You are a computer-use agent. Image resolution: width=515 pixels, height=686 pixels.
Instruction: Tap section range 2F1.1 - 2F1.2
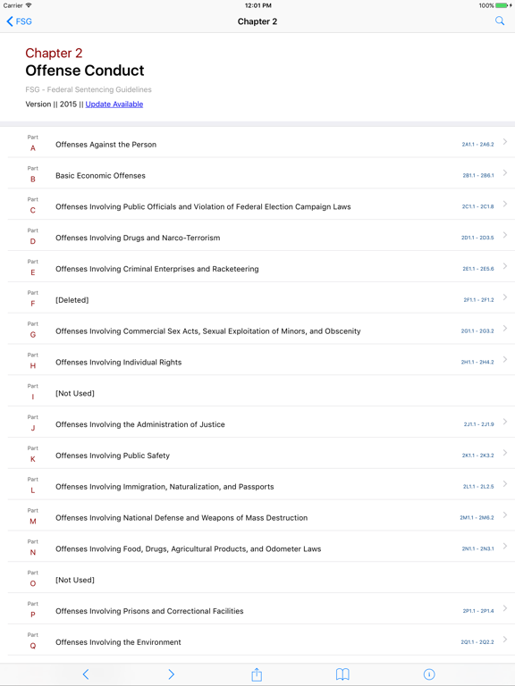pyautogui.click(x=478, y=300)
